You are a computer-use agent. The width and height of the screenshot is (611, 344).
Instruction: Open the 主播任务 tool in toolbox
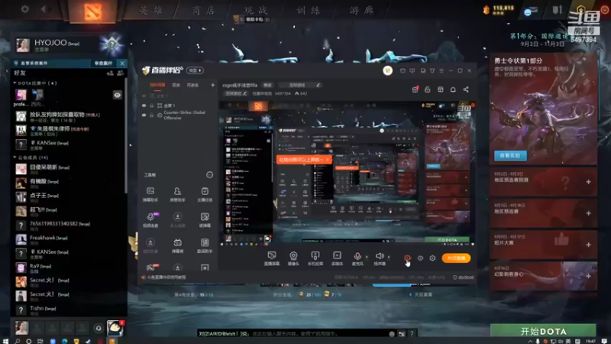[205, 194]
